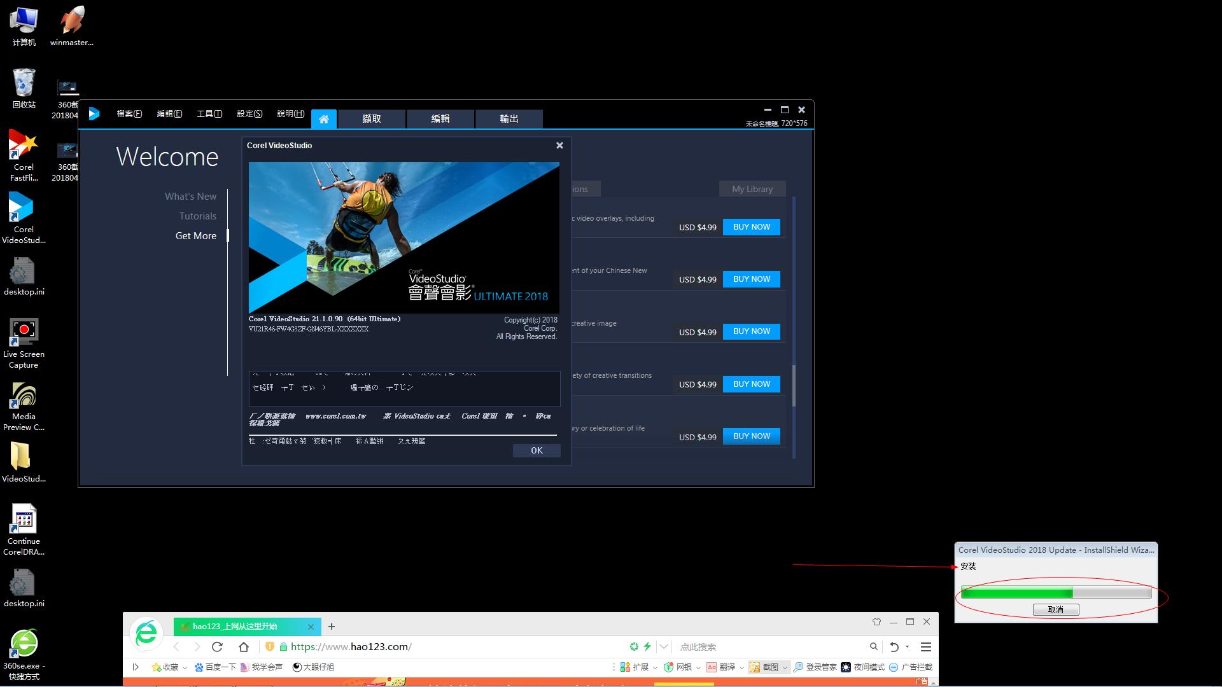Screen dimensions: 1222x687
Task: Select 回收站 recycle bin icon
Action: [24, 88]
